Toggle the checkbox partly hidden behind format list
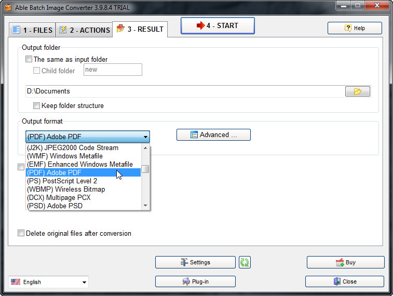The image size is (393, 296). [x=21, y=167]
